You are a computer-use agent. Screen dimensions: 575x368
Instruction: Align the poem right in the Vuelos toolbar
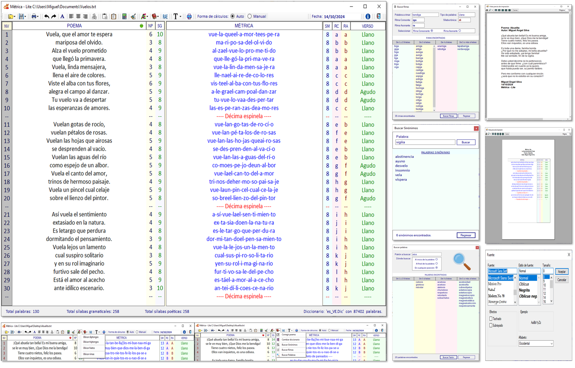(x=85, y=16)
